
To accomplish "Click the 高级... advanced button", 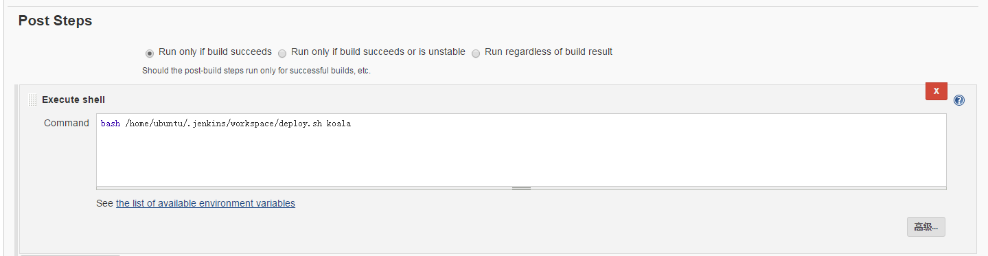I will [926, 226].
